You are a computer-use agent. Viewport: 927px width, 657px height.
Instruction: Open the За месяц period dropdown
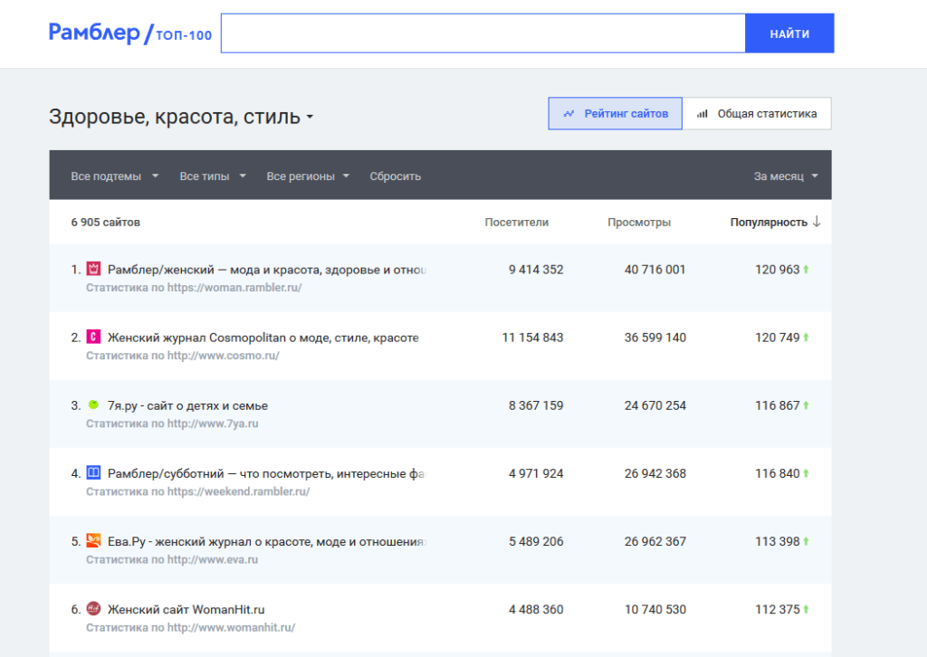pyautogui.click(x=785, y=176)
